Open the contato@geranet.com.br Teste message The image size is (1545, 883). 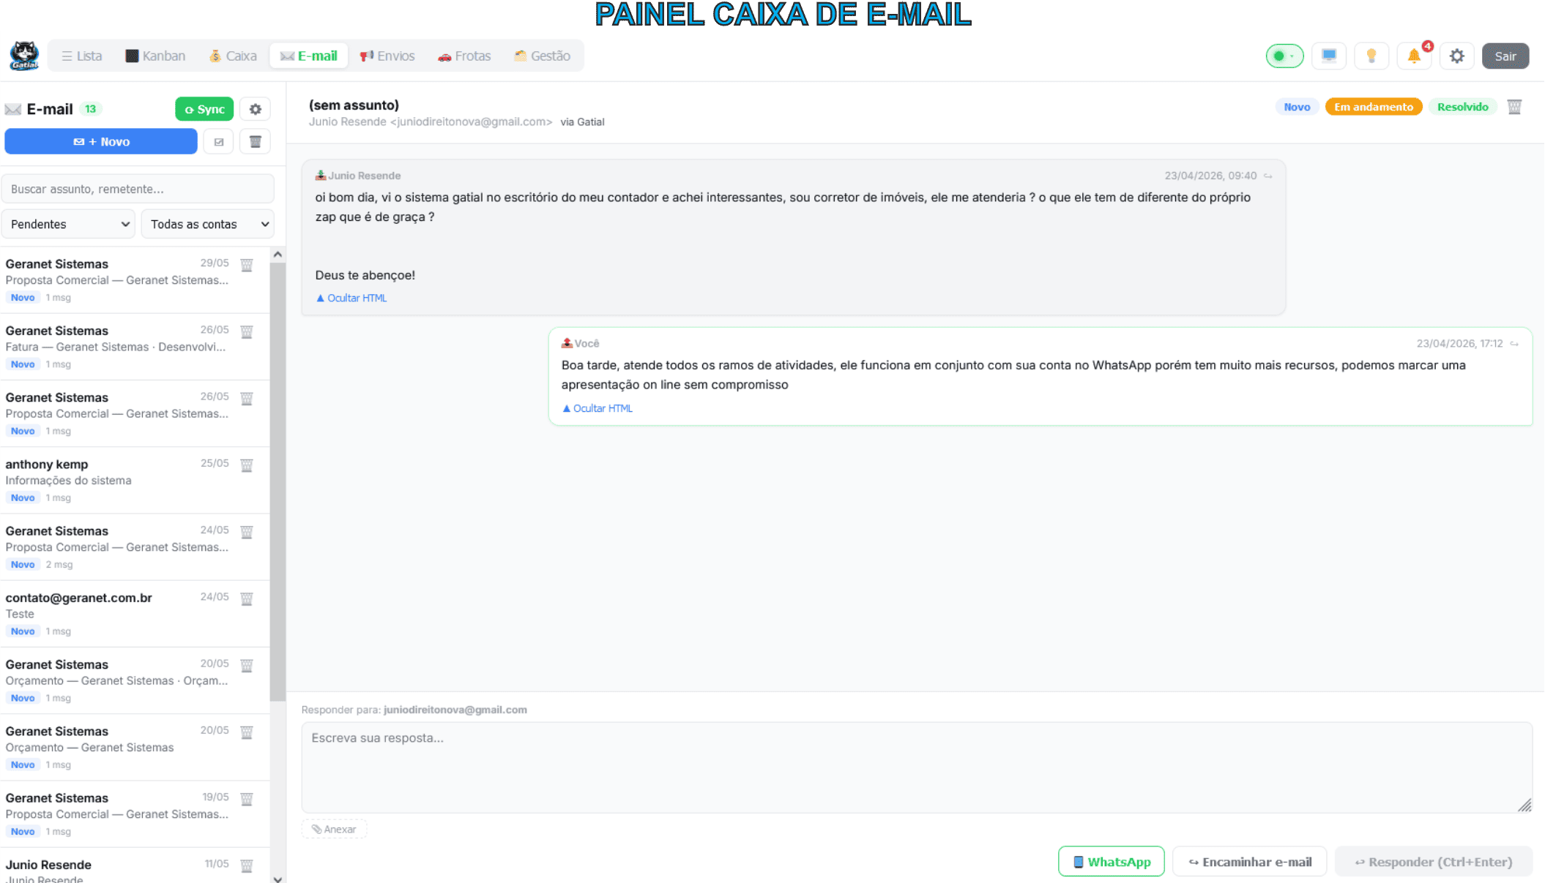point(135,614)
